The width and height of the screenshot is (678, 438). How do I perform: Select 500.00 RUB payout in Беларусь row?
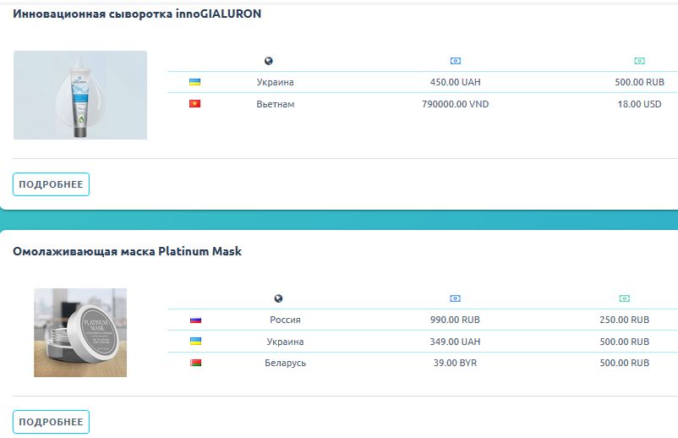625,363
